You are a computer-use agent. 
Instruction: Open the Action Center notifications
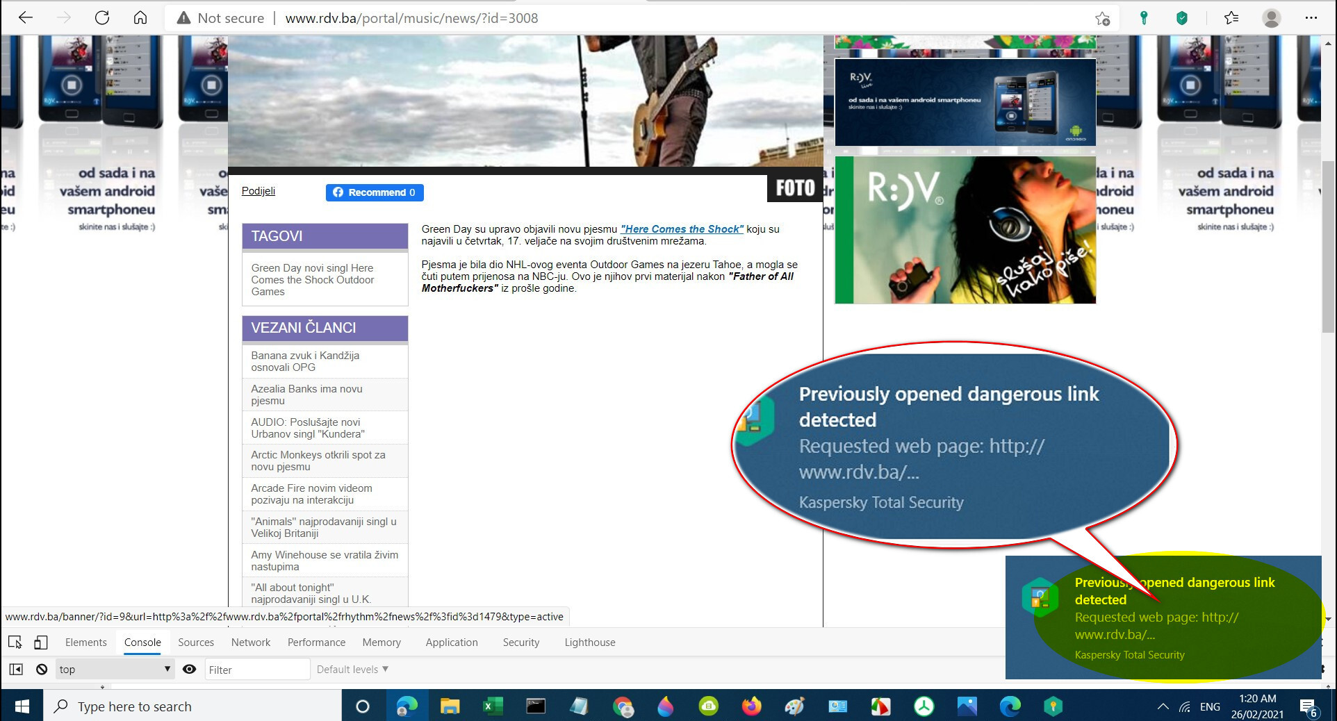click(x=1309, y=707)
